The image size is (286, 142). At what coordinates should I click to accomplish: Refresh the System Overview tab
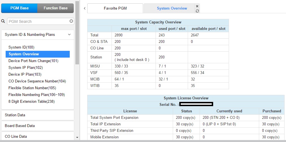point(197,11)
